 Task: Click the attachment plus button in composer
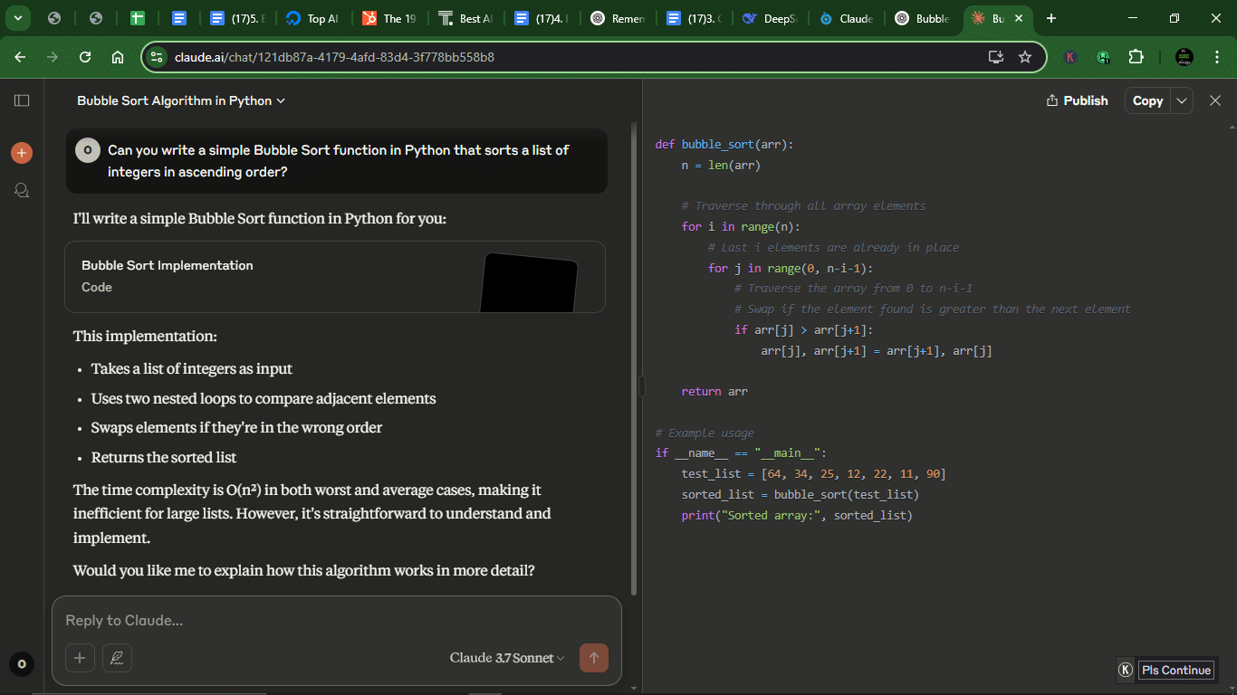click(79, 658)
